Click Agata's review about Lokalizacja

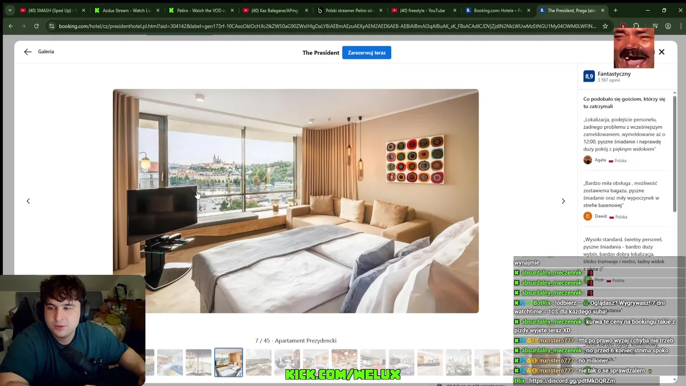624,134
